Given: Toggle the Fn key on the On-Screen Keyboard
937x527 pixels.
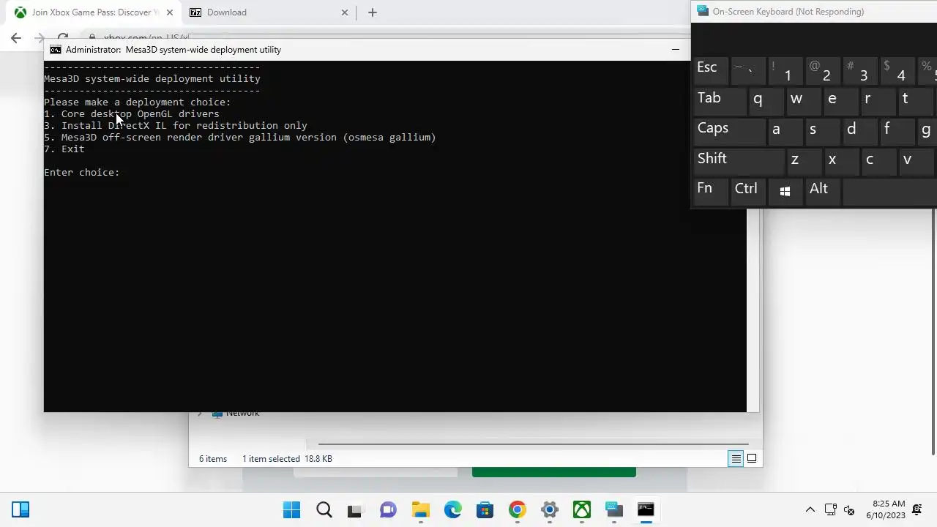Looking at the screenshot, I should (710, 193).
